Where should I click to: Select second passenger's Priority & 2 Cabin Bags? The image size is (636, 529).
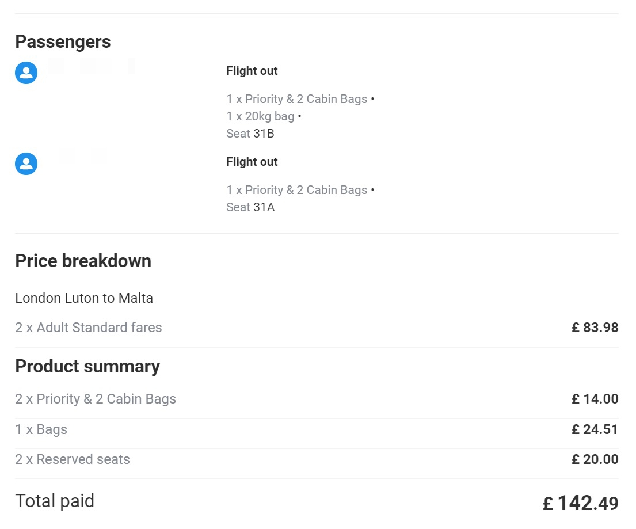(297, 190)
